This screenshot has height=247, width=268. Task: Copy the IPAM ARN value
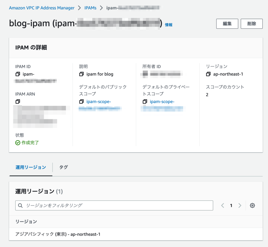coord(18,101)
